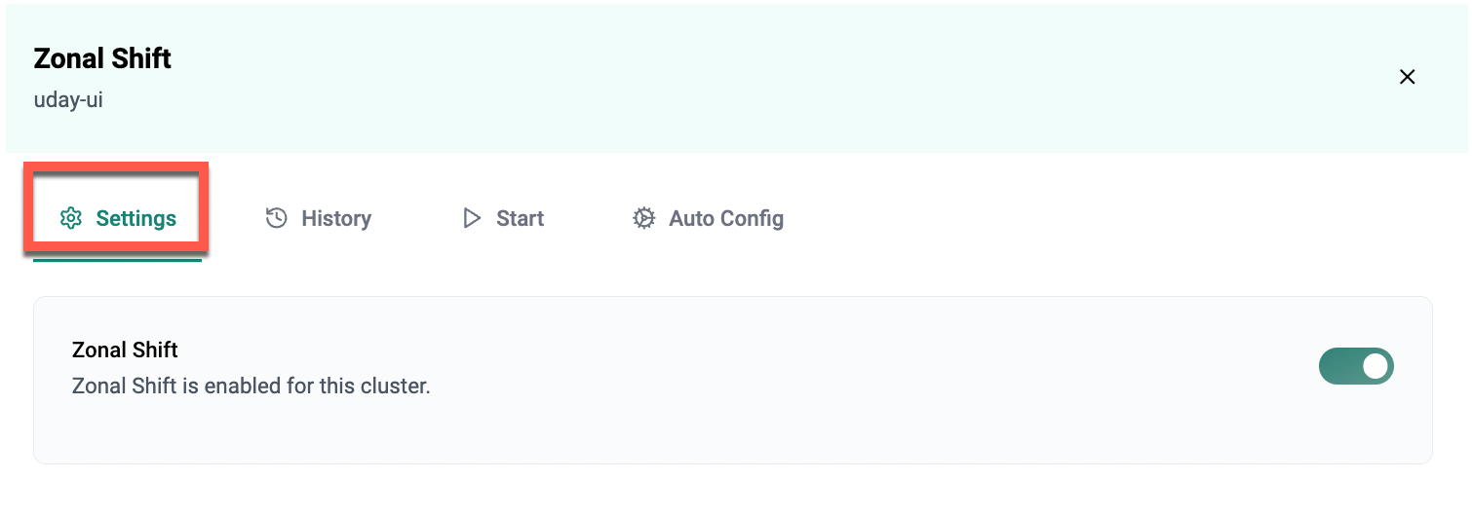This screenshot has width=1472, height=516.
Task: Click the blank area right of Auto Config
Action: (x=1072, y=218)
